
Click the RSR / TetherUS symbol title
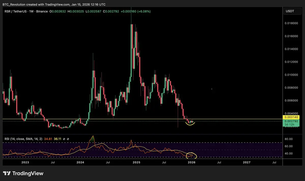tap(15, 11)
